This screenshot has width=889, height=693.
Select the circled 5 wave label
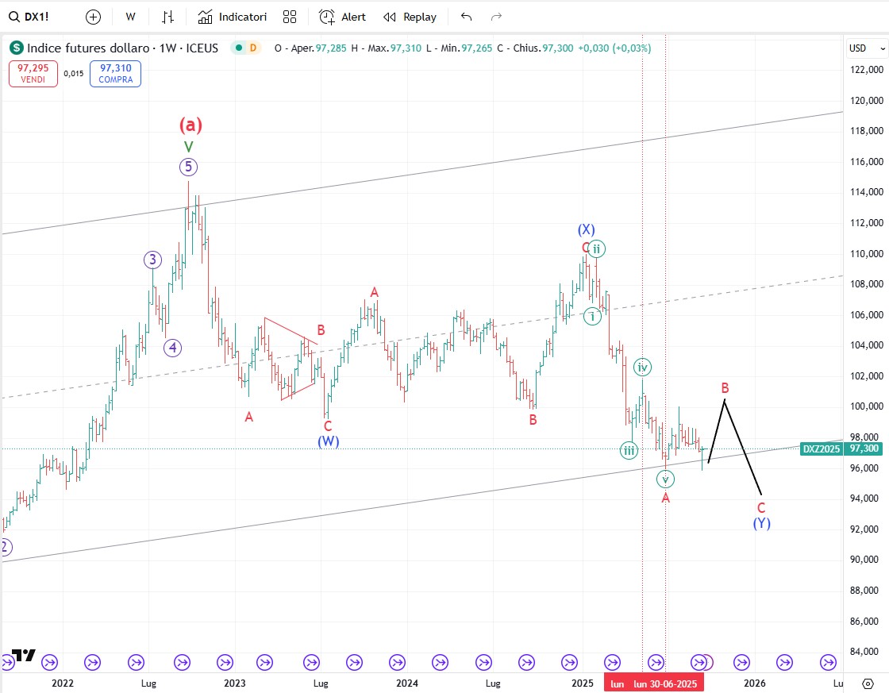pyautogui.click(x=189, y=167)
